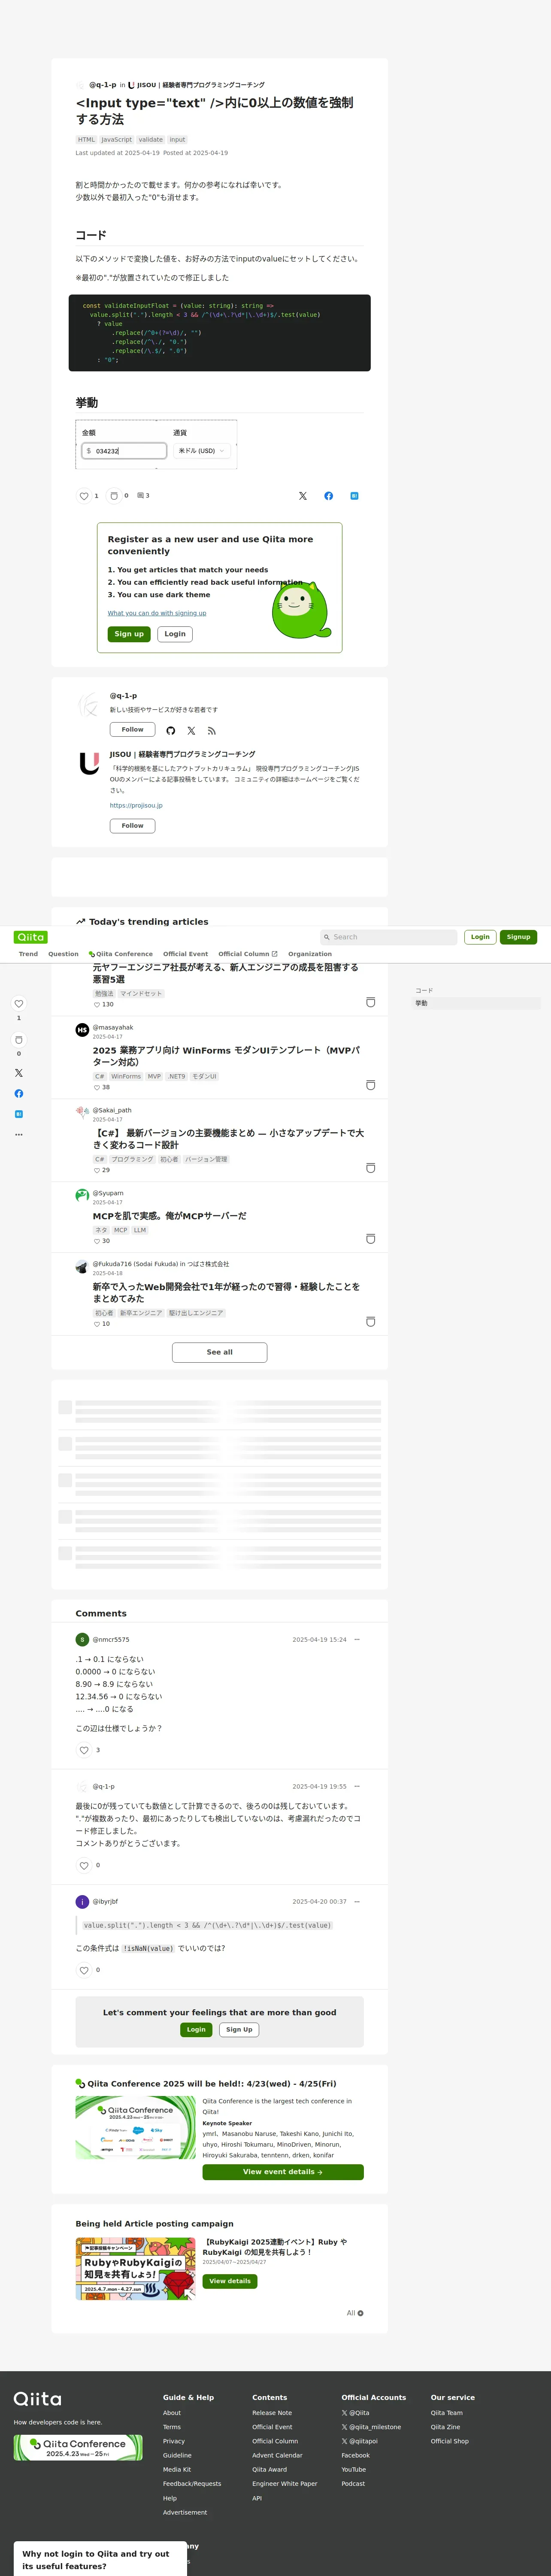This screenshot has width=551, height=2576.
Task: Stock the 新卒で入ったWeb開発会社 trending article
Action: pyautogui.click(x=370, y=1322)
